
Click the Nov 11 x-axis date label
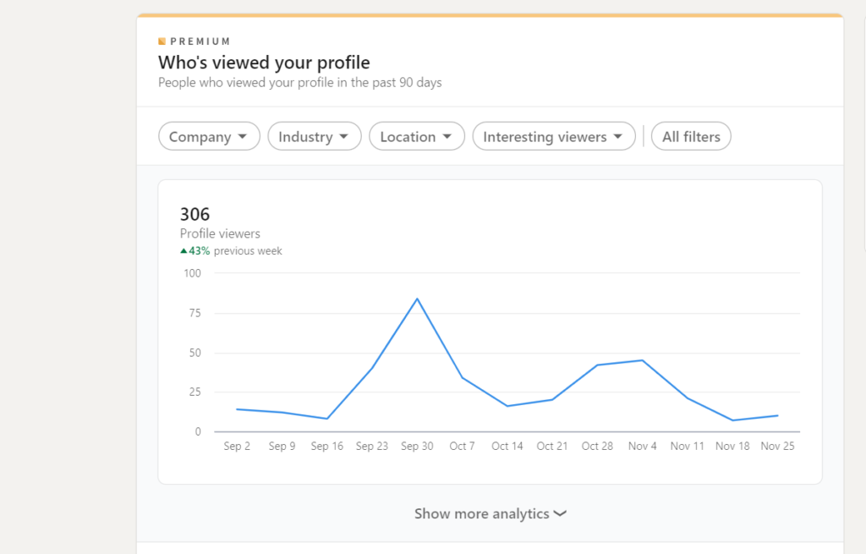[688, 447]
